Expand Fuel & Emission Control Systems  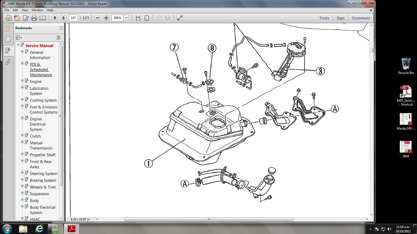22,106
